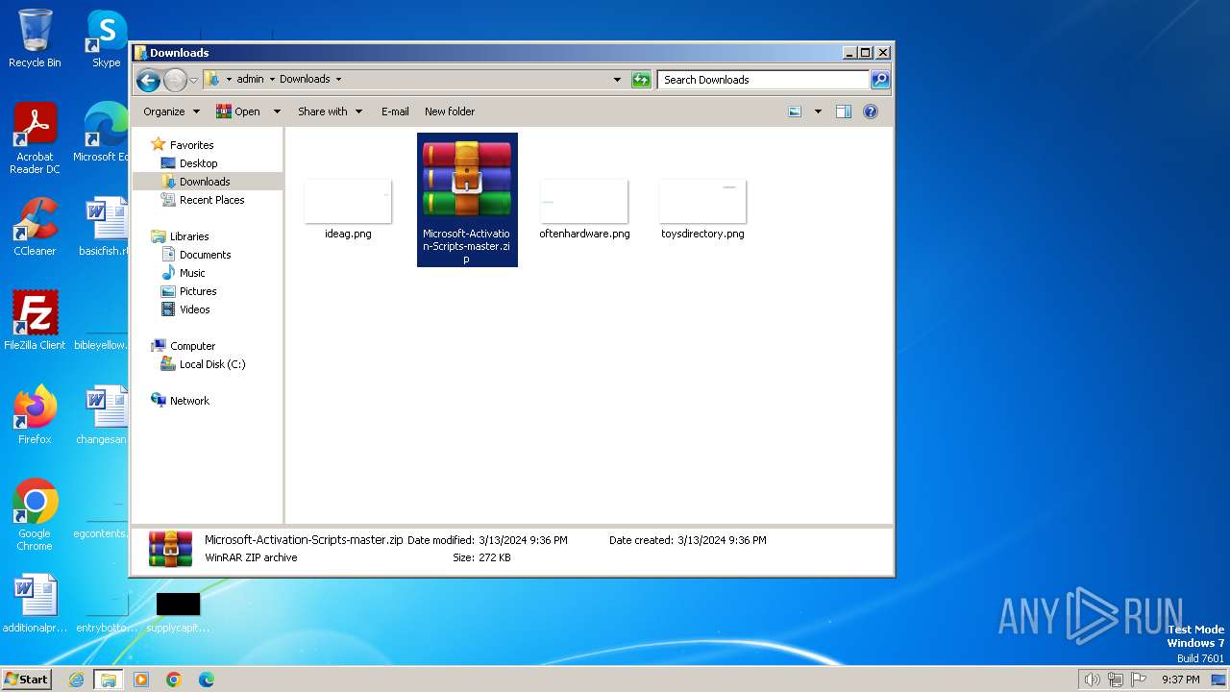Select supplycapit desktop file
The height and width of the screenshot is (692, 1230).
tap(178, 611)
